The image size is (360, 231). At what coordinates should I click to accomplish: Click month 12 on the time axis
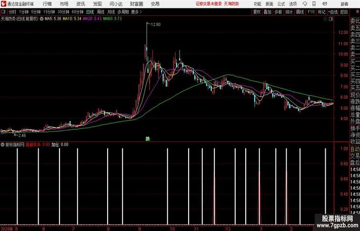click(228, 229)
